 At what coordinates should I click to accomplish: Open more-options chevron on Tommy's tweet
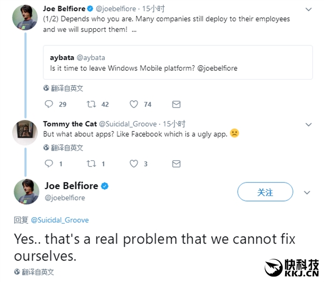(308, 124)
